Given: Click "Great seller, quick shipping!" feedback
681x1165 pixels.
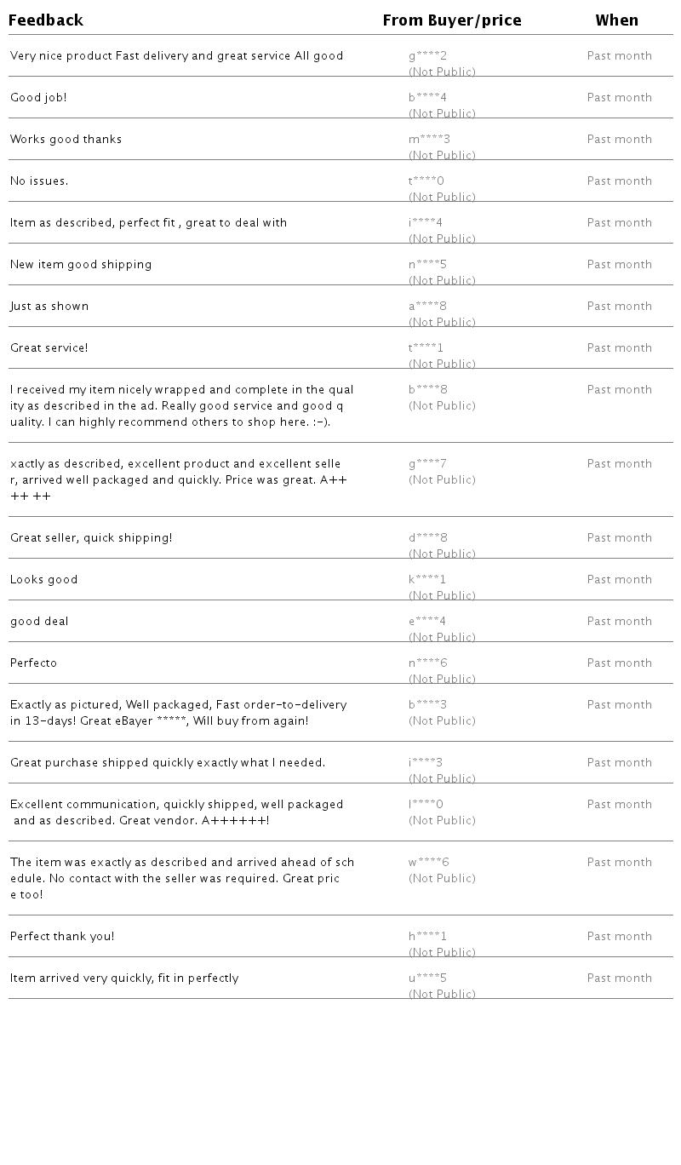Looking at the screenshot, I should tap(91, 538).
